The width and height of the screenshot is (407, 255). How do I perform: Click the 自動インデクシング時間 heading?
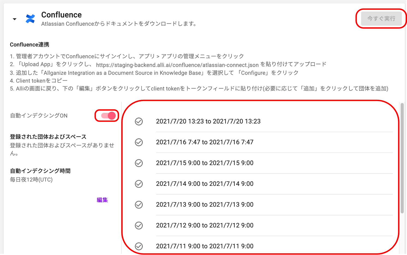tap(40, 171)
